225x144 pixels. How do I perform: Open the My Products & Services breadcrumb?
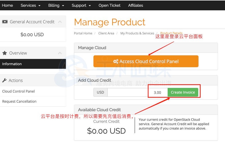137,33
